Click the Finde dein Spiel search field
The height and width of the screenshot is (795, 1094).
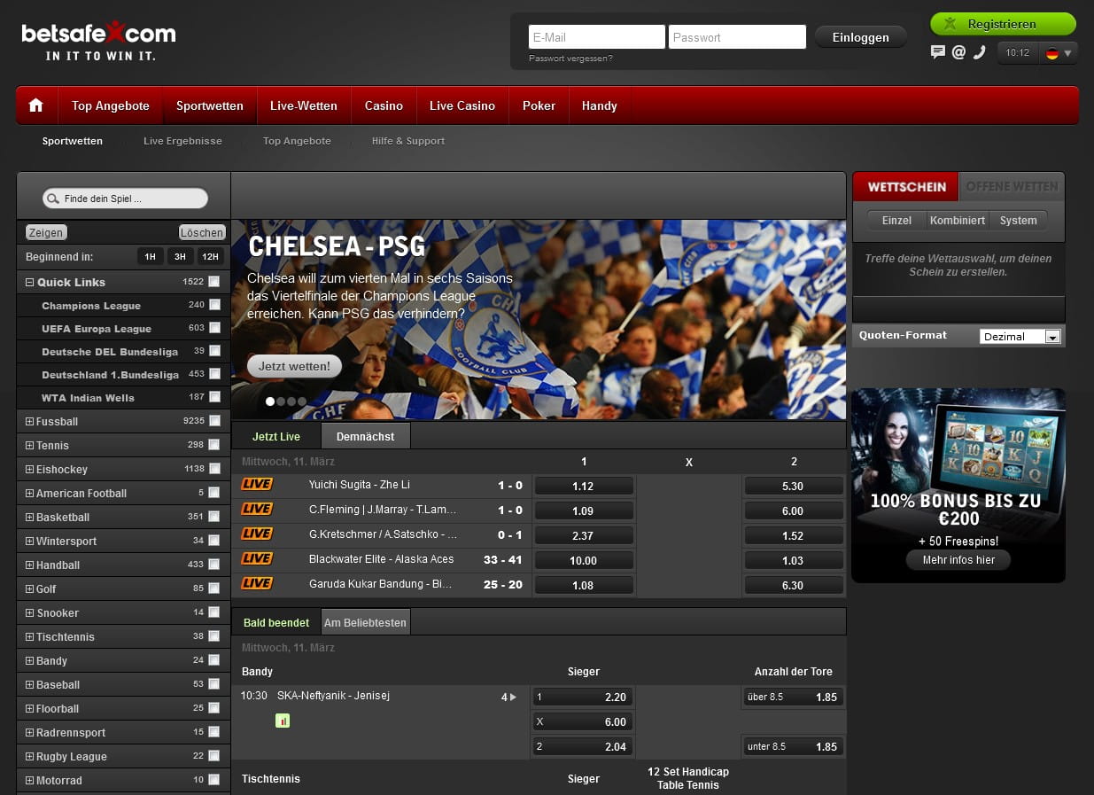click(x=125, y=199)
